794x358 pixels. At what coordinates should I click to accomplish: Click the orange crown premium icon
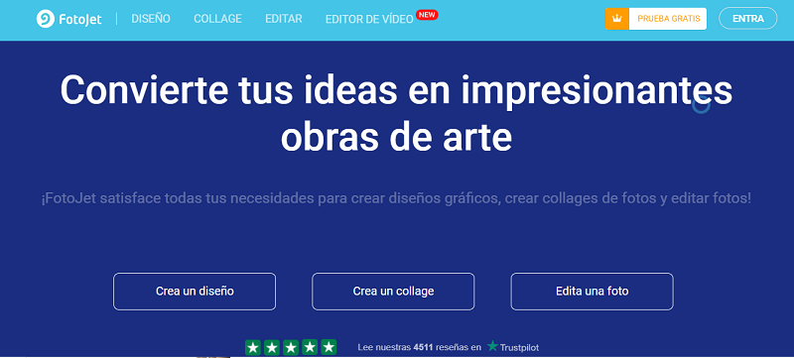pyautogui.click(x=616, y=19)
